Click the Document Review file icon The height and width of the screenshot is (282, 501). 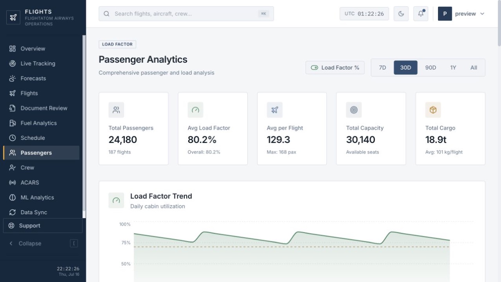pyautogui.click(x=13, y=108)
